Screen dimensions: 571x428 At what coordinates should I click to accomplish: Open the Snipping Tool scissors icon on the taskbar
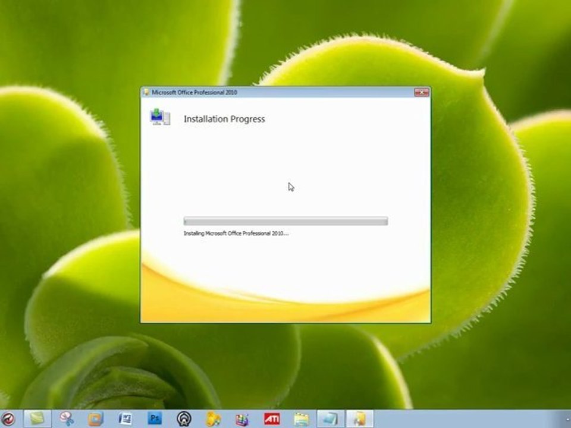click(x=67, y=419)
